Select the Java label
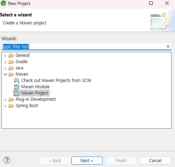Viewport: 175px width, 167px height. [x=19, y=68]
